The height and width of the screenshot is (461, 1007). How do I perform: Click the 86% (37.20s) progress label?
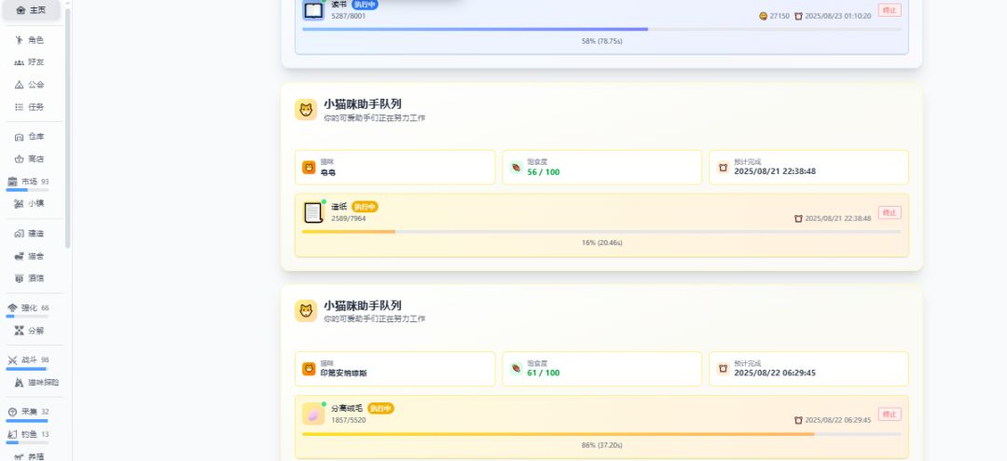pos(601,445)
